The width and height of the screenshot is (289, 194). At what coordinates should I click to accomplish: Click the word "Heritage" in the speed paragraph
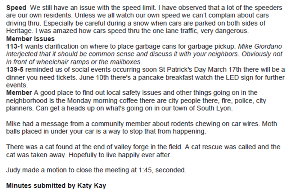[x=19, y=31]
